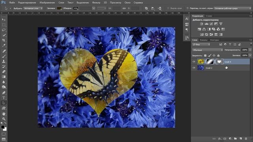
Task: Select the Dodge tool
Action: pos(4,87)
